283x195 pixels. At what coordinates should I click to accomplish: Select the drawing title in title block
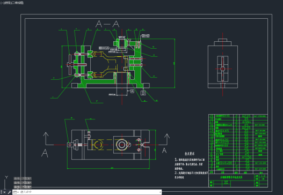(231, 177)
